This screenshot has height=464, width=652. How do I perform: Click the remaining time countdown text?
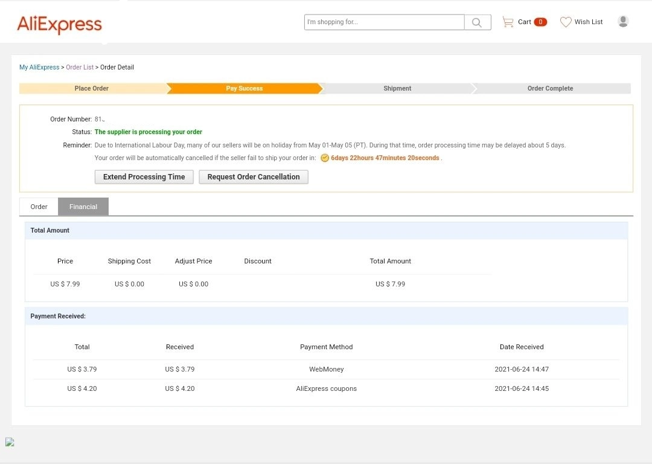[x=385, y=158]
